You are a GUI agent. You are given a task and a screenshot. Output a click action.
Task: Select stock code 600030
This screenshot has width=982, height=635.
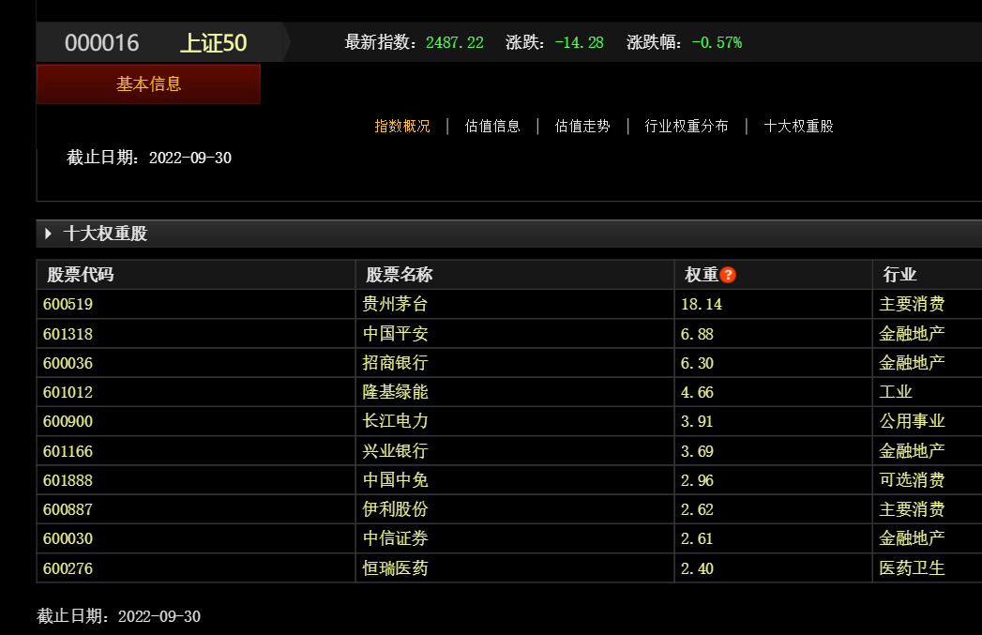(68, 538)
